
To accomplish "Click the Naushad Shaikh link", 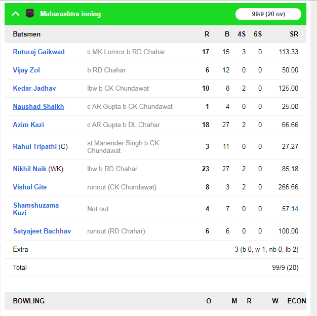I will tap(38, 106).
